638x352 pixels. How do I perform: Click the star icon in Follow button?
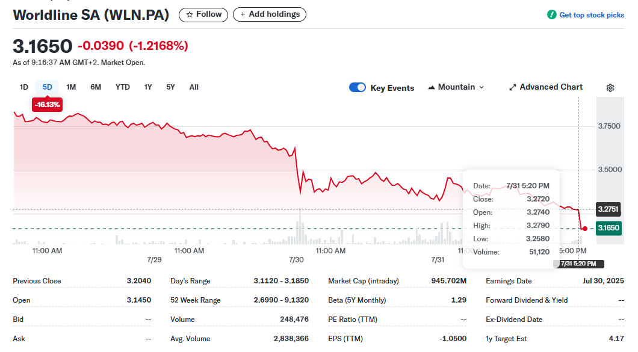click(190, 14)
